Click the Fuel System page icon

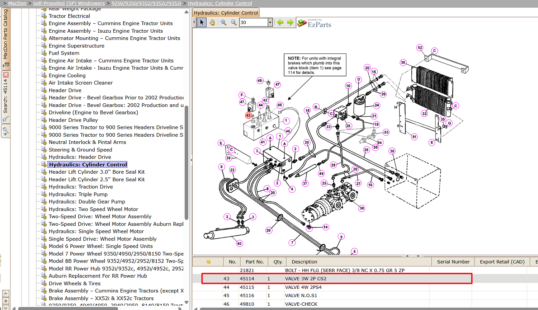(44, 53)
